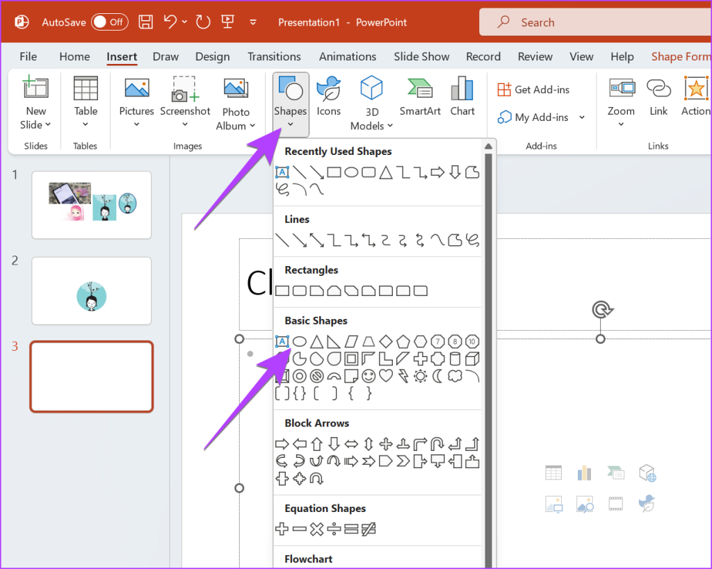
Task: Select slide 3 thumbnail
Action: [91, 377]
